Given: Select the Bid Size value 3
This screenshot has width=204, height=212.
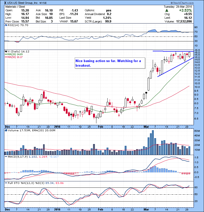Looking at the screenshot, I should [52, 21].
